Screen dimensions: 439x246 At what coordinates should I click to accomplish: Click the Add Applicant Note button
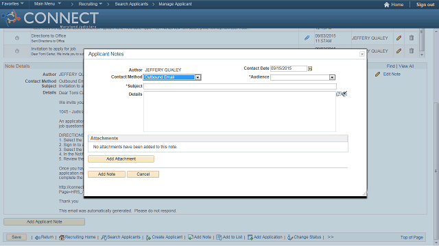pos(44,221)
